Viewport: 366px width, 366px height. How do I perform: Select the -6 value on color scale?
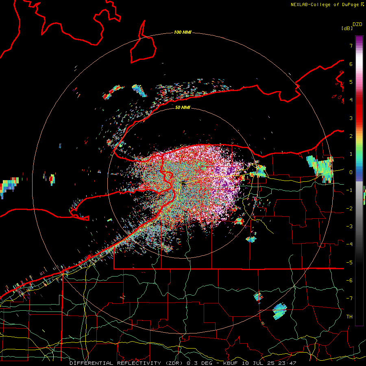pos(349,281)
